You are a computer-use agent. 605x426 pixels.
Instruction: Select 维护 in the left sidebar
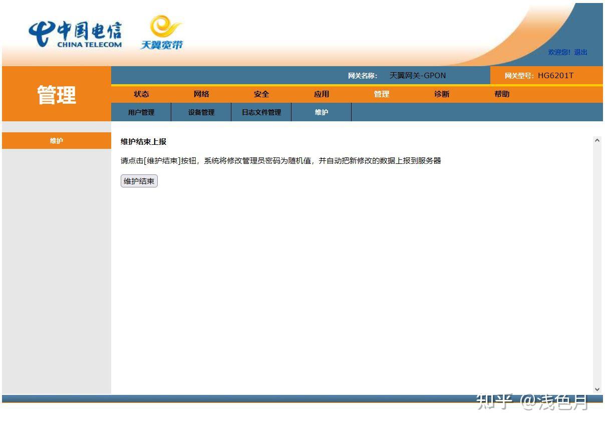[x=57, y=141]
